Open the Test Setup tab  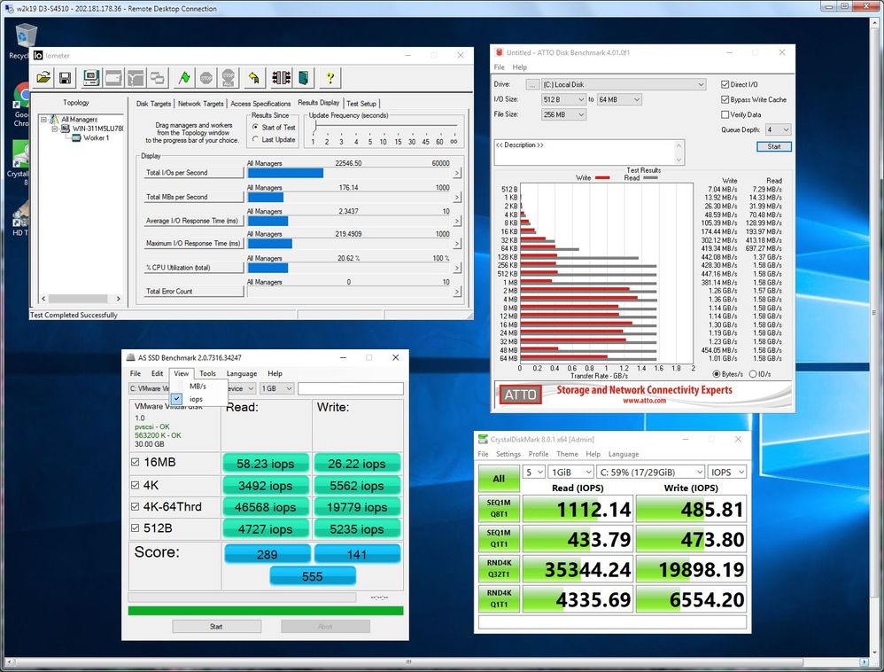tap(361, 104)
